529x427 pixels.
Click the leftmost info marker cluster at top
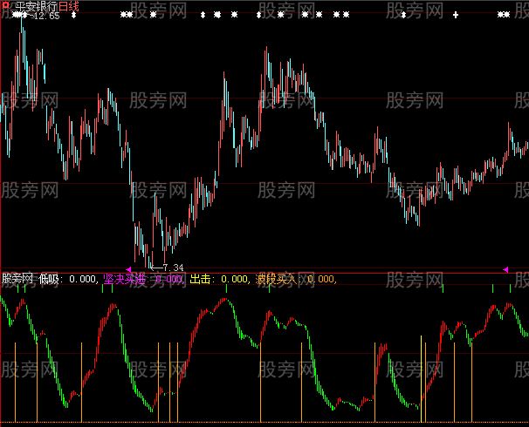pos(19,15)
